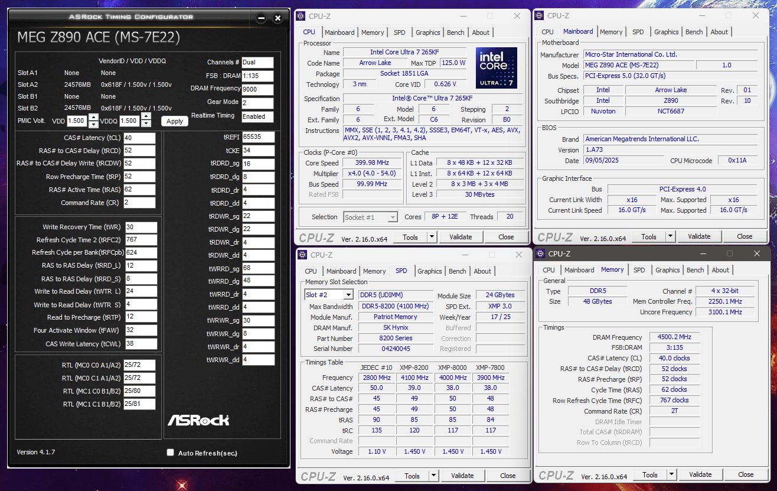Open the Mainboard tab in the SPD window

(342, 271)
